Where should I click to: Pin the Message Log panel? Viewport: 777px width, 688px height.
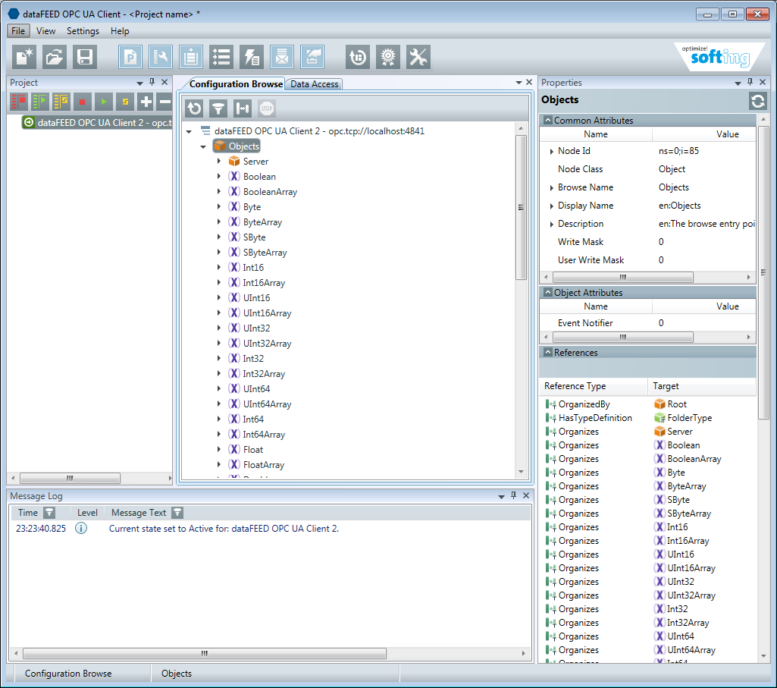click(513, 495)
